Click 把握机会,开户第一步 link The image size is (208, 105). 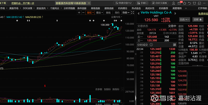(x=23, y=3)
